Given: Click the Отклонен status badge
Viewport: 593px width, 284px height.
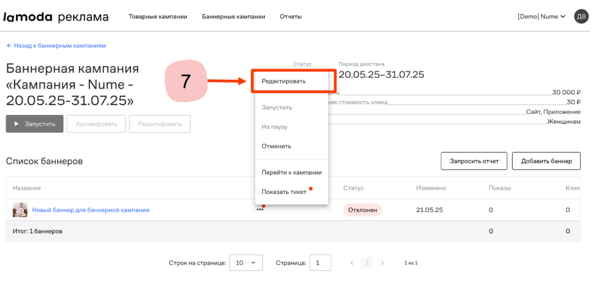Looking at the screenshot, I should tap(362, 210).
